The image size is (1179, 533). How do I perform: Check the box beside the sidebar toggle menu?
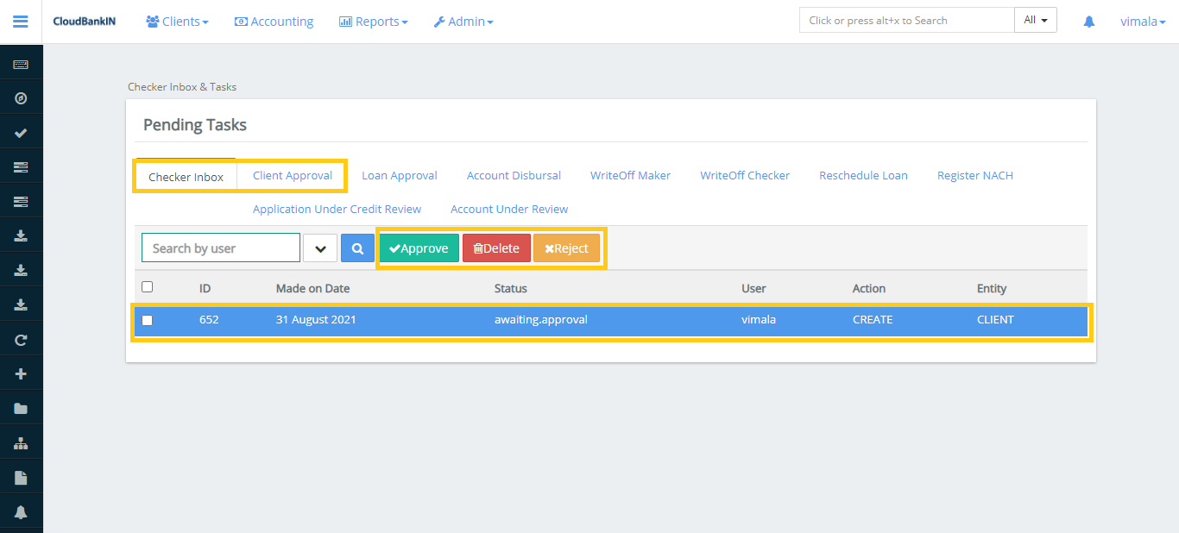tap(21, 21)
